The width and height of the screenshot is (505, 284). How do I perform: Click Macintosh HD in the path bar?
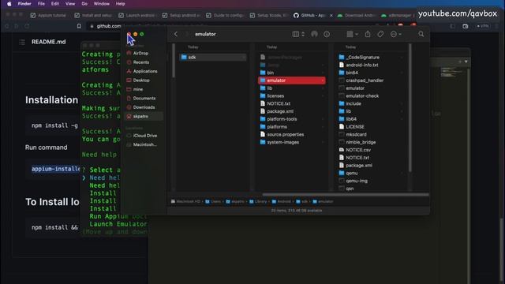coord(185,202)
